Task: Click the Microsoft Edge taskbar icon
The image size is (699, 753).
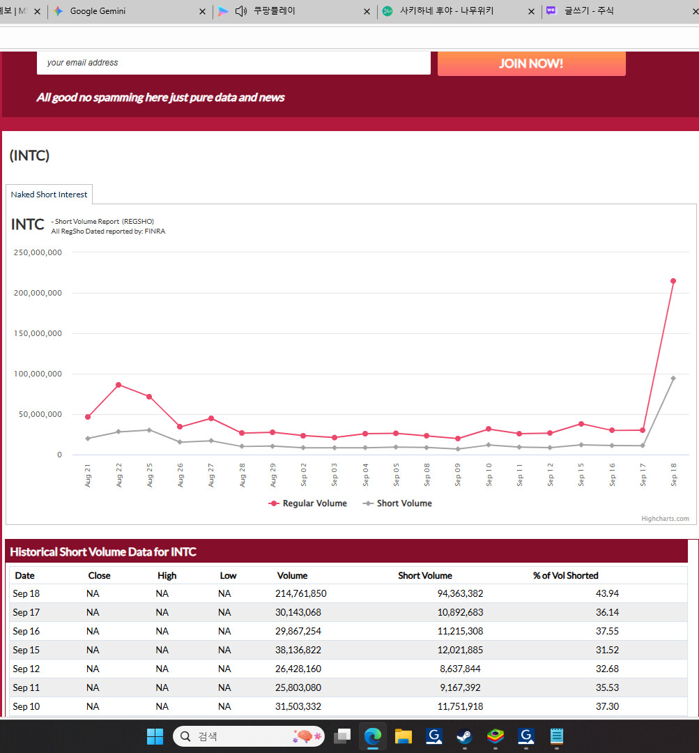Action: [373, 736]
